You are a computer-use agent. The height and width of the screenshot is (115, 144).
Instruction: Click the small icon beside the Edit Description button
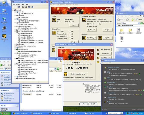click(x=98, y=49)
